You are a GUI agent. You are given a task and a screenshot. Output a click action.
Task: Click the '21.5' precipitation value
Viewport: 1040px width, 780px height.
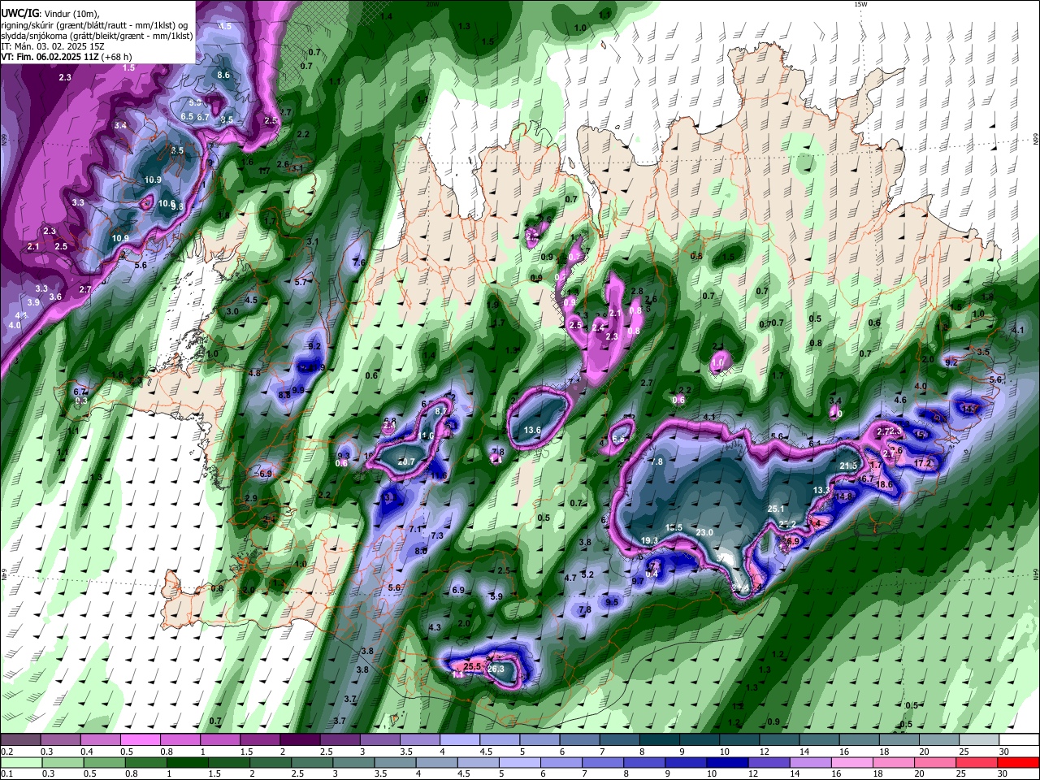point(848,466)
